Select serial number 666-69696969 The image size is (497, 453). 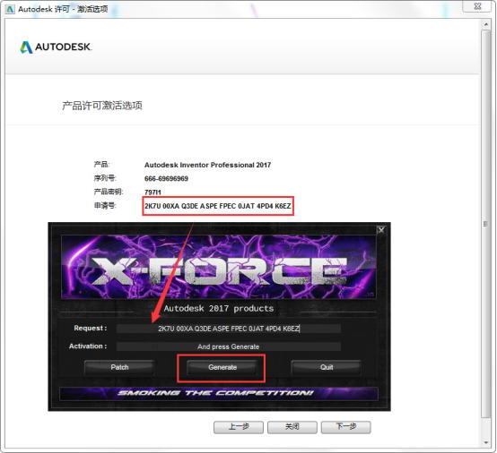(x=166, y=179)
